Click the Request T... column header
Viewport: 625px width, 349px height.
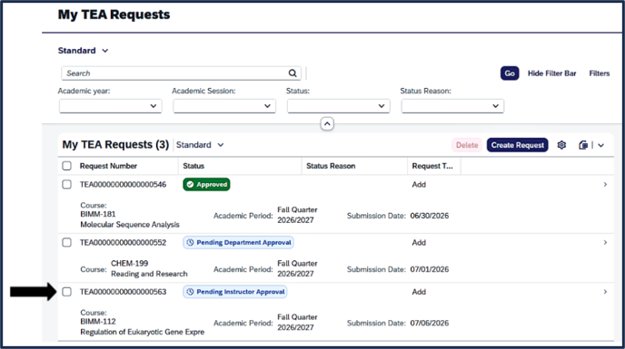click(432, 166)
